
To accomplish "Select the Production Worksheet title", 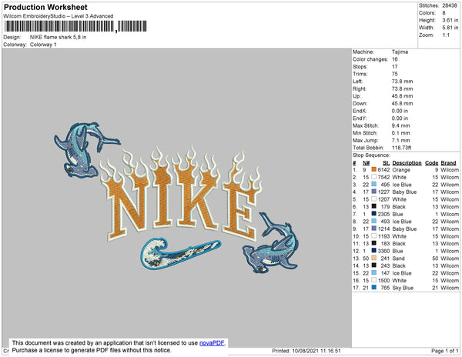I will click(x=45, y=8).
